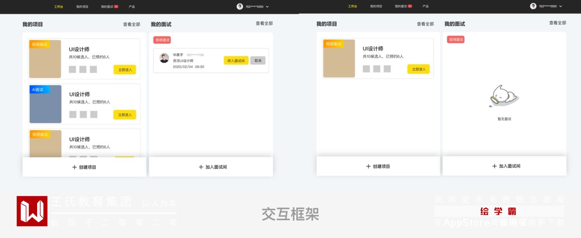Click 我的项目 heading in left mockup
The image size is (581, 238).
33,24
